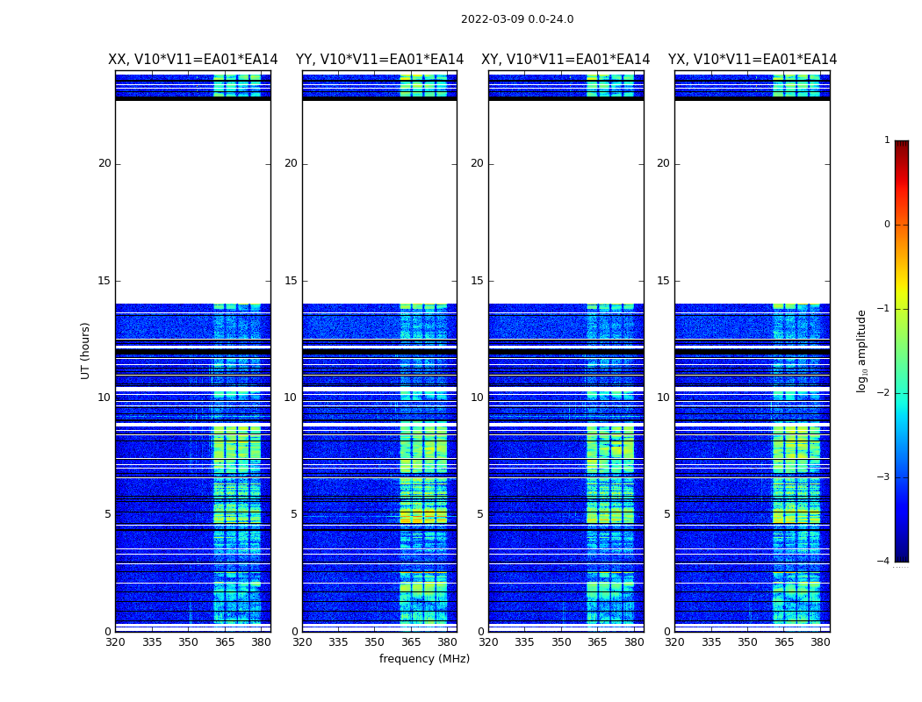The width and height of the screenshot is (922, 702).
Task: Click the XX, V10*V11=EA01*EA14 panel title
Action: [x=193, y=60]
